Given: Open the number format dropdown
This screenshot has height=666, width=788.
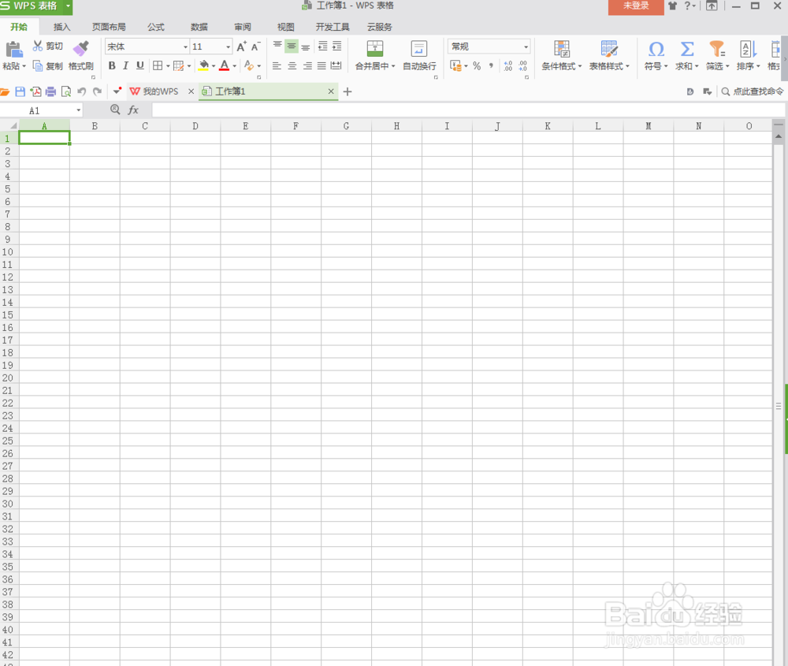Looking at the screenshot, I should click(x=526, y=47).
